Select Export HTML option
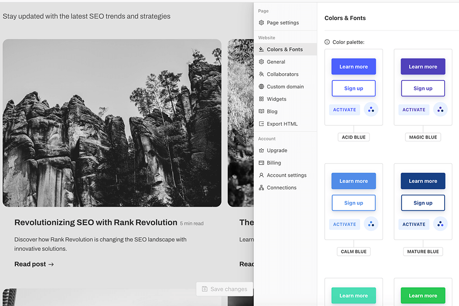 [x=285, y=124]
